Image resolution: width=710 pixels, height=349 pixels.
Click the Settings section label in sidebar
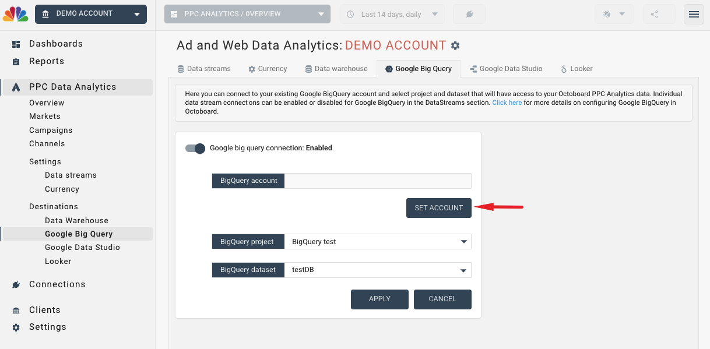pyautogui.click(x=45, y=161)
